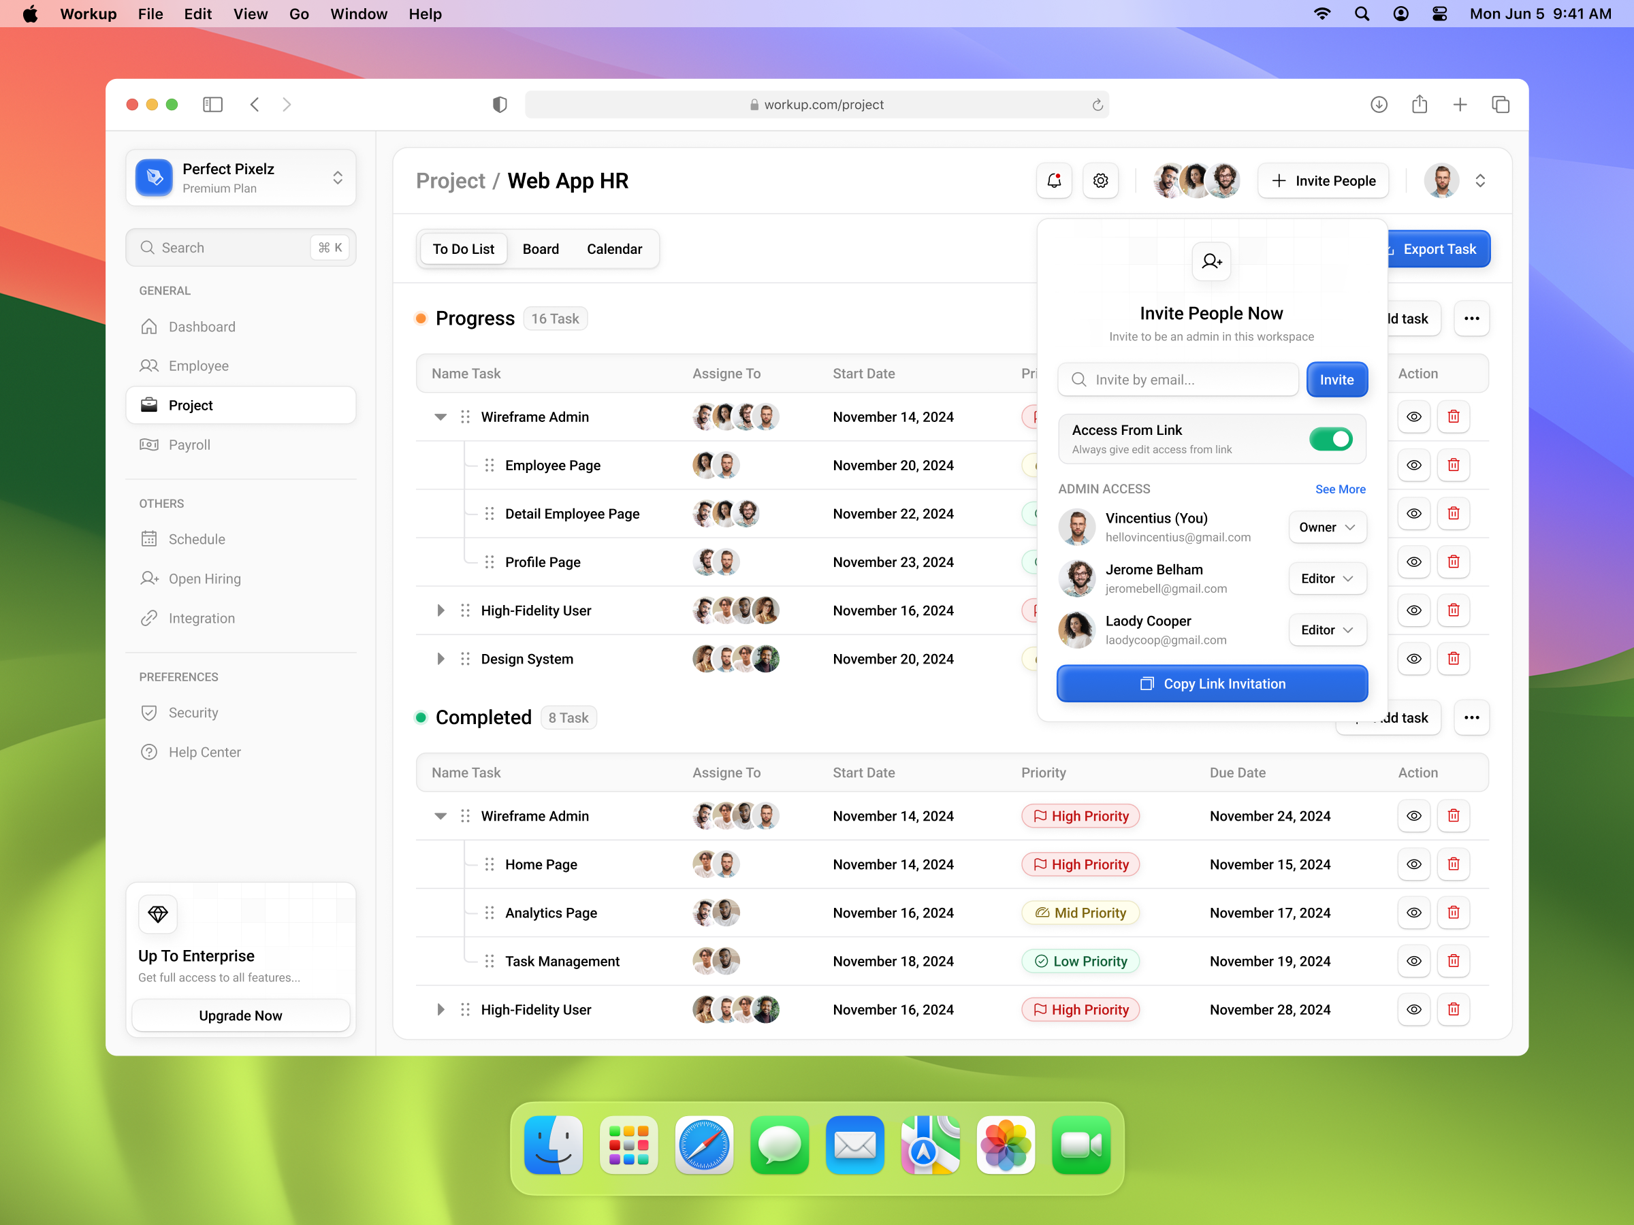Screen dimensions: 1634x1225
Task: Open the Window menu in the menu bar
Action: click(359, 14)
